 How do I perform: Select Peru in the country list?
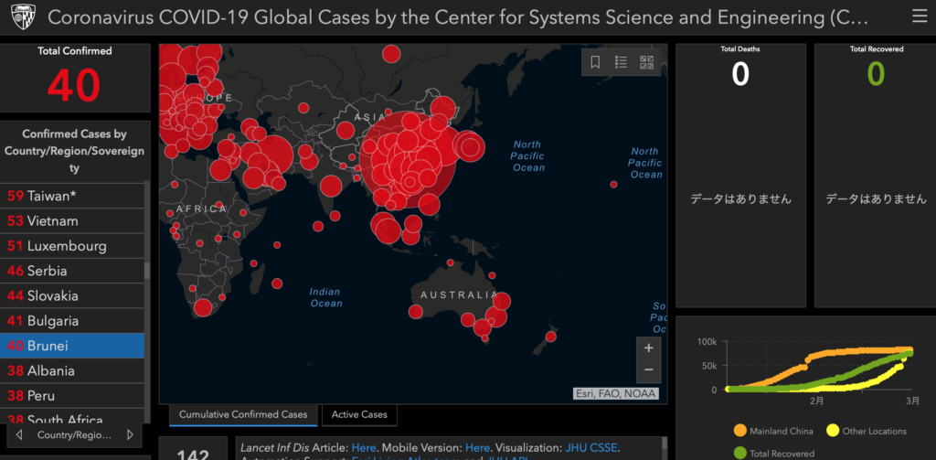[72, 396]
